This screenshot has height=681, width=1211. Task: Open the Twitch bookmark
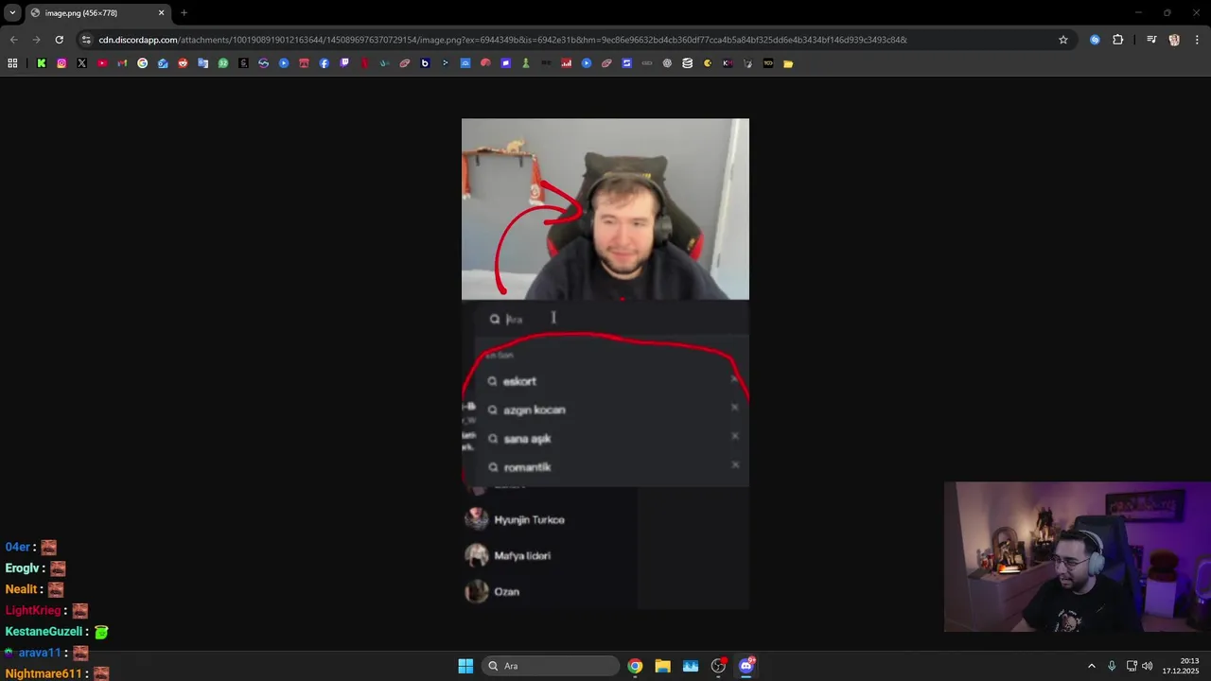344,63
